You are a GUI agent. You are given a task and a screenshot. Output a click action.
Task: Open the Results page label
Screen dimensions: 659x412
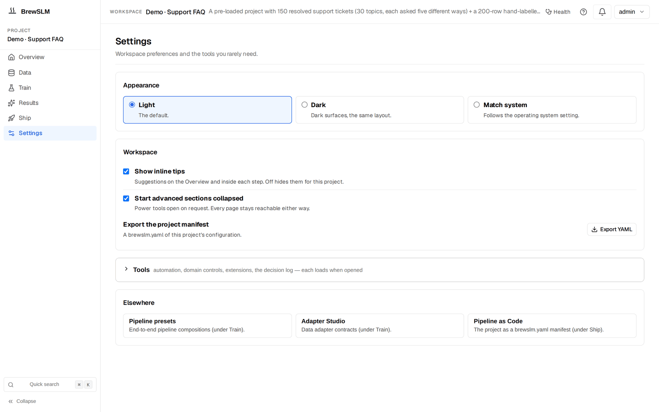click(x=28, y=103)
